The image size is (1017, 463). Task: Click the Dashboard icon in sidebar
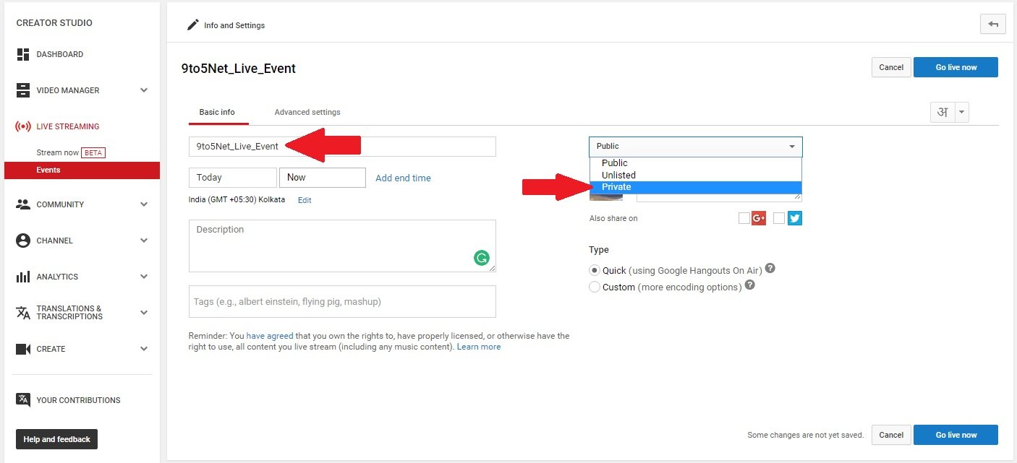[22, 54]
